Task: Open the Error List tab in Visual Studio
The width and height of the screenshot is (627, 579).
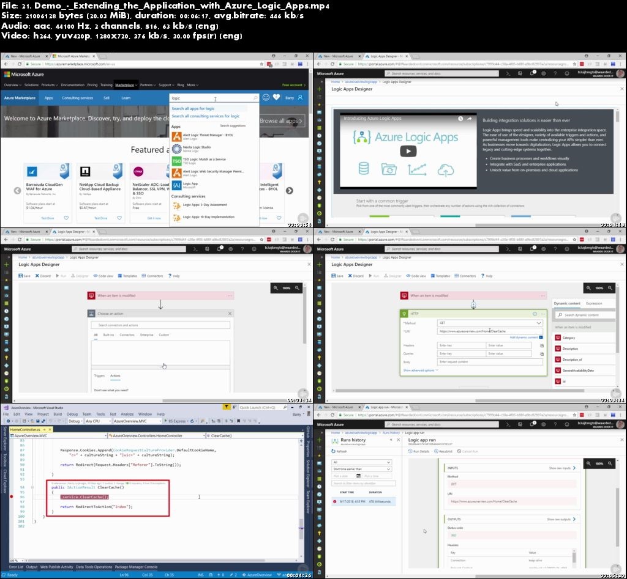Action: coord(16,567)
